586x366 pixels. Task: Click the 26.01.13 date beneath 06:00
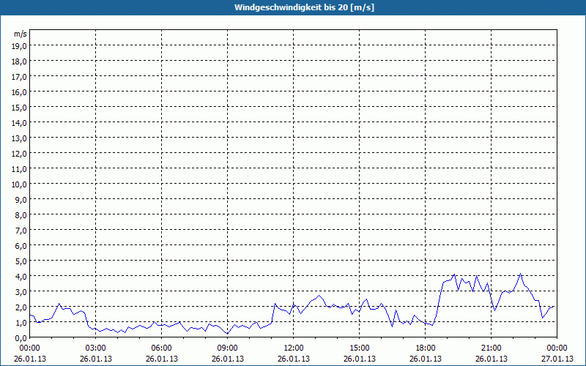coord(161,359)
